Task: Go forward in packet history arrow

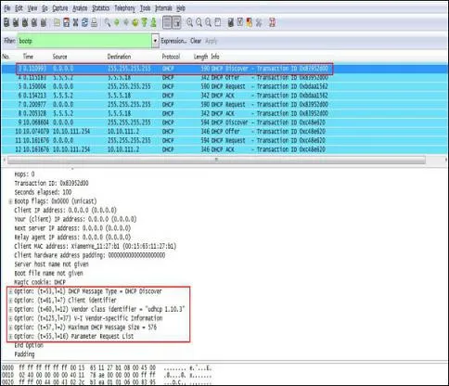Action: [x=126, y=22]
